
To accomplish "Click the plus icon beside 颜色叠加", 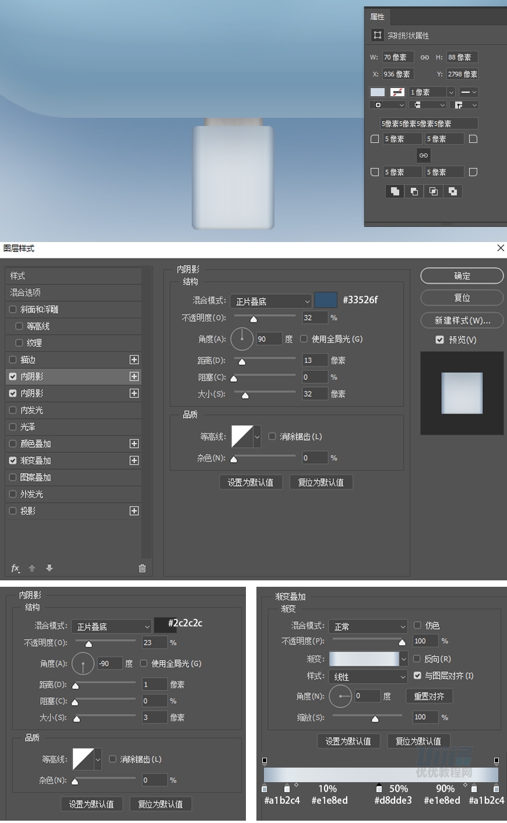I will click(134, 444).
